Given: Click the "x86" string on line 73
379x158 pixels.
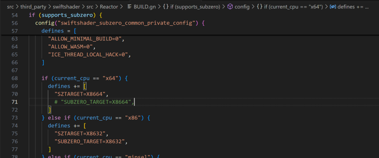Looking at the screenshot, I should click(132, 118).
